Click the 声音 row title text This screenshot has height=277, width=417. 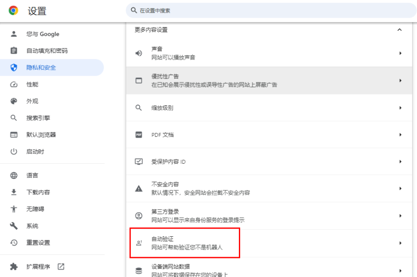(x=157, y=49)
